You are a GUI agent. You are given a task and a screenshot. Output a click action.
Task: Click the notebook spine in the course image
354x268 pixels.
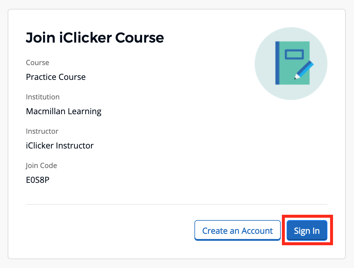[277, 62]
